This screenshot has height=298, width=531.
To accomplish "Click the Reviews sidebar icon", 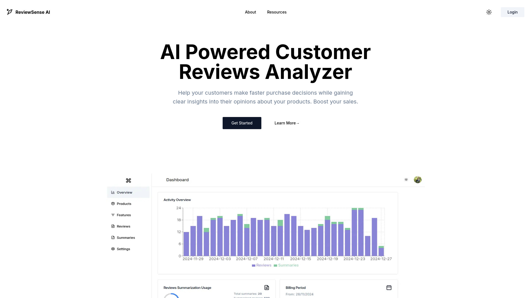I will coord(112,226).
